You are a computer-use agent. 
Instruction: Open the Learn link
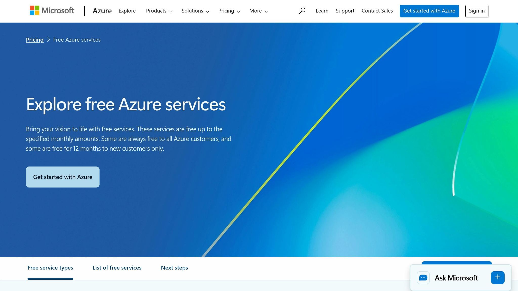click(x=322, y=11)
